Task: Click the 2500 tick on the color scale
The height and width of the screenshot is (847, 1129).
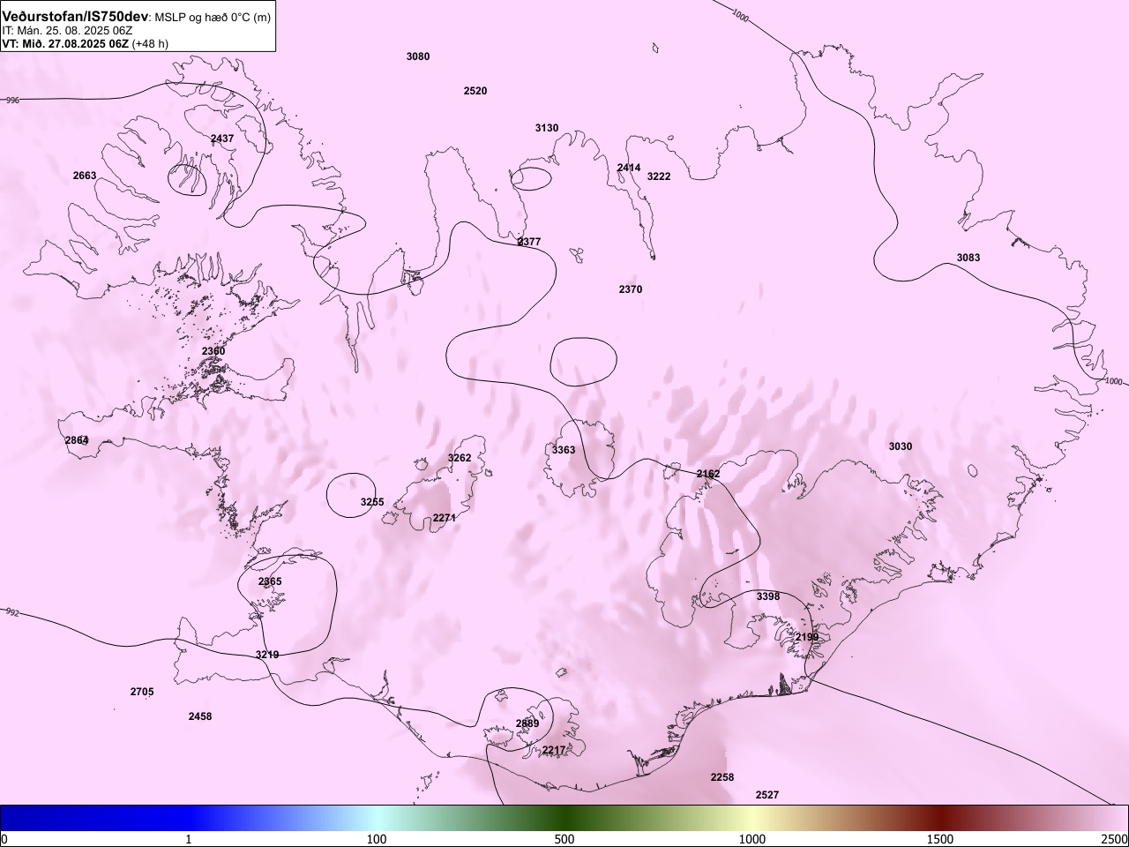Action: (1115, 839)
